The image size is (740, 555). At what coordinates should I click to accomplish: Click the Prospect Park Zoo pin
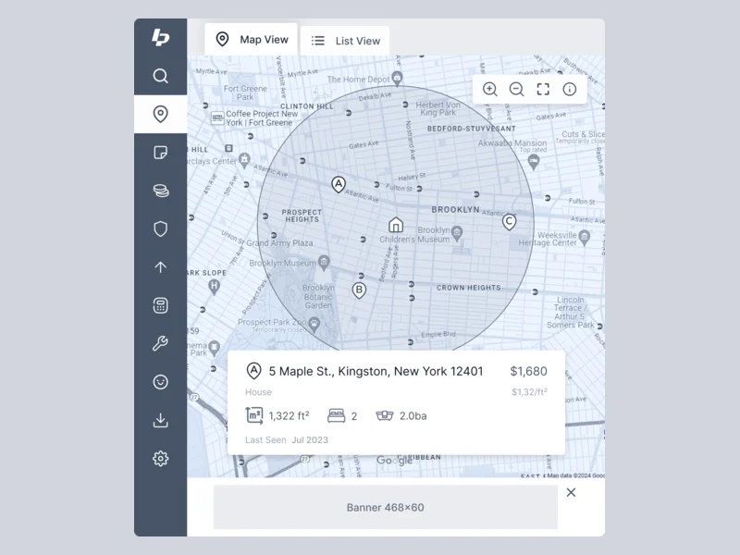coord(314,324)
